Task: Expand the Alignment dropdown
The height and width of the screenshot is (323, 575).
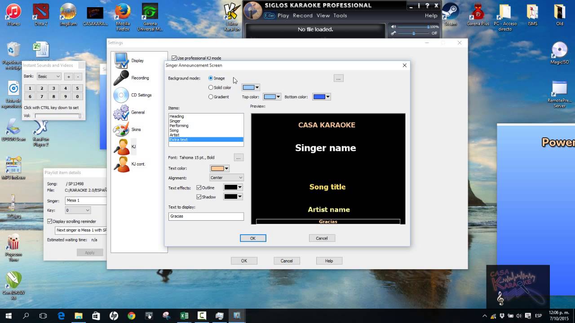Action: tap(226, 178)
